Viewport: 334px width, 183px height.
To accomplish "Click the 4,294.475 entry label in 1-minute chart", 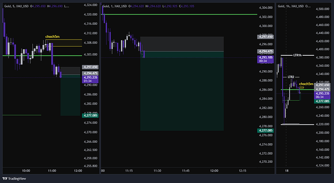I will pos(265,51).
